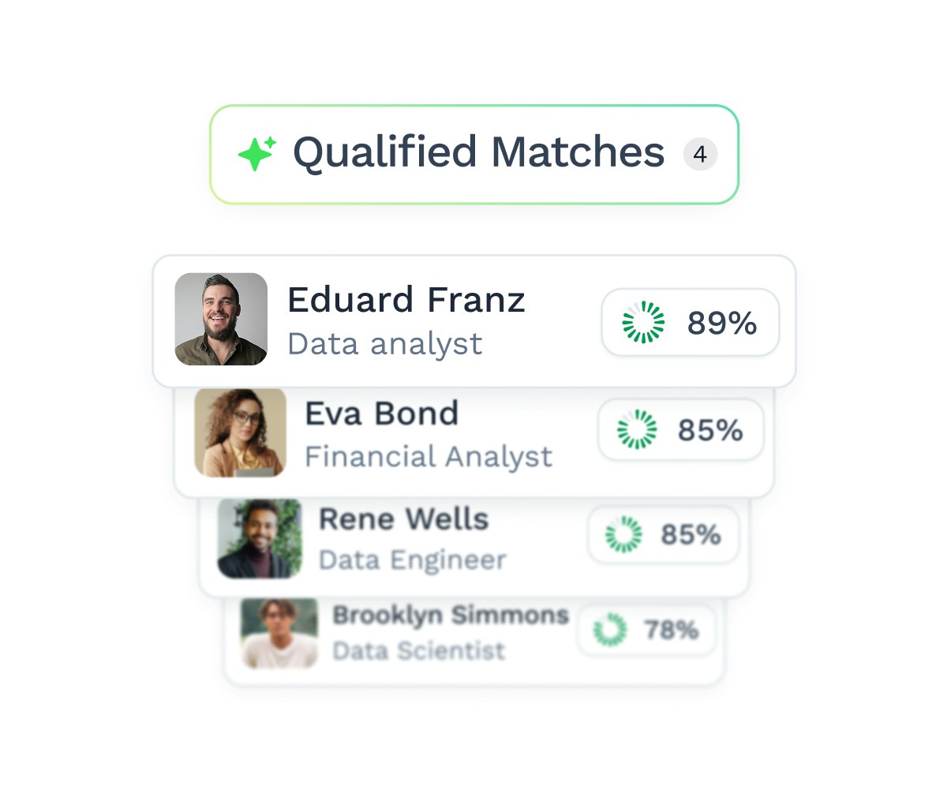Open Eduard Franz's profile photo
The width and height of the screenshot is (947, 790).
click(x=221, y=319)
